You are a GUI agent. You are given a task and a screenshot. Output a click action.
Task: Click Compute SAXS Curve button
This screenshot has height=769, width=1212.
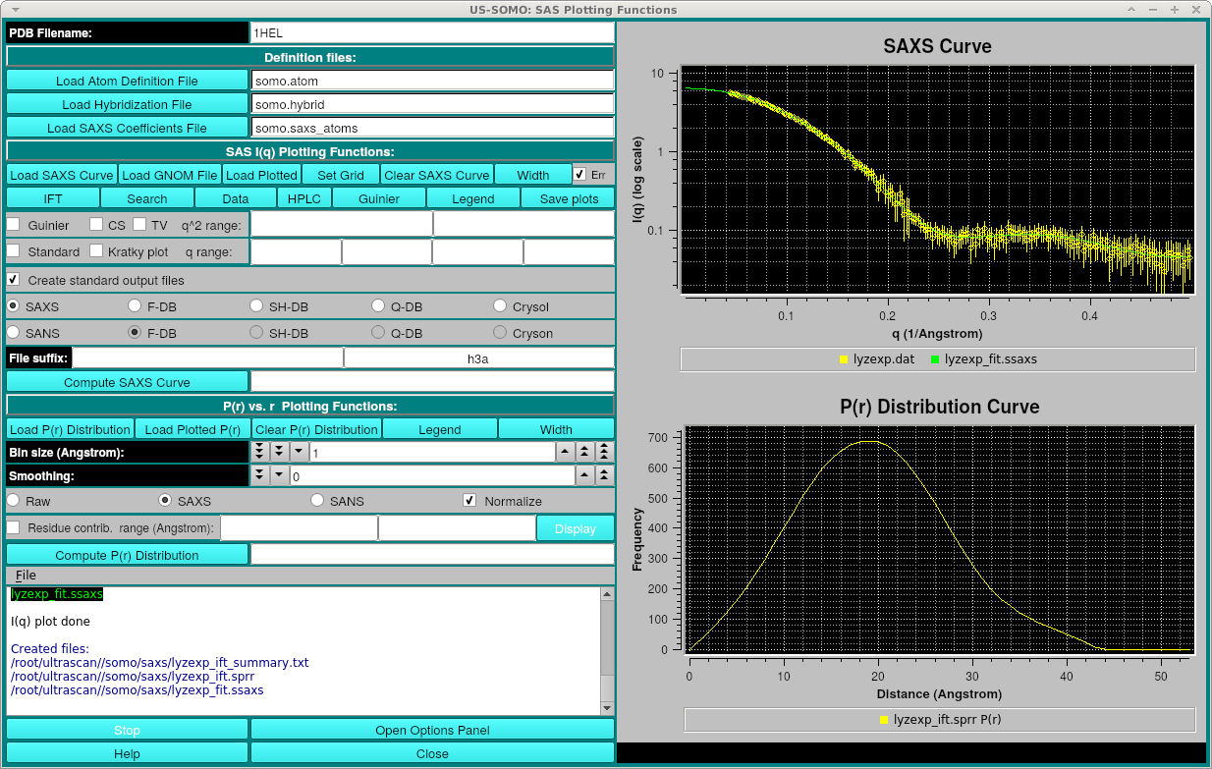127,382
